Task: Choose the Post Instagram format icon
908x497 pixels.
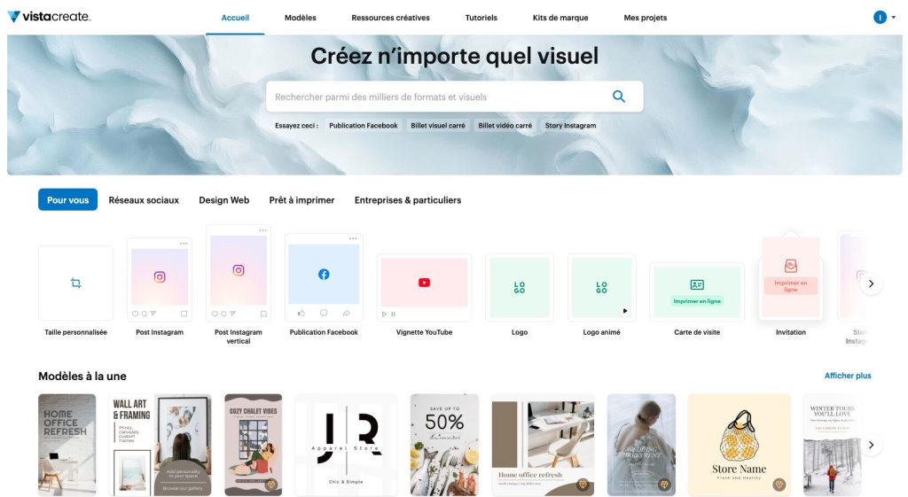Action: point(160,277)
